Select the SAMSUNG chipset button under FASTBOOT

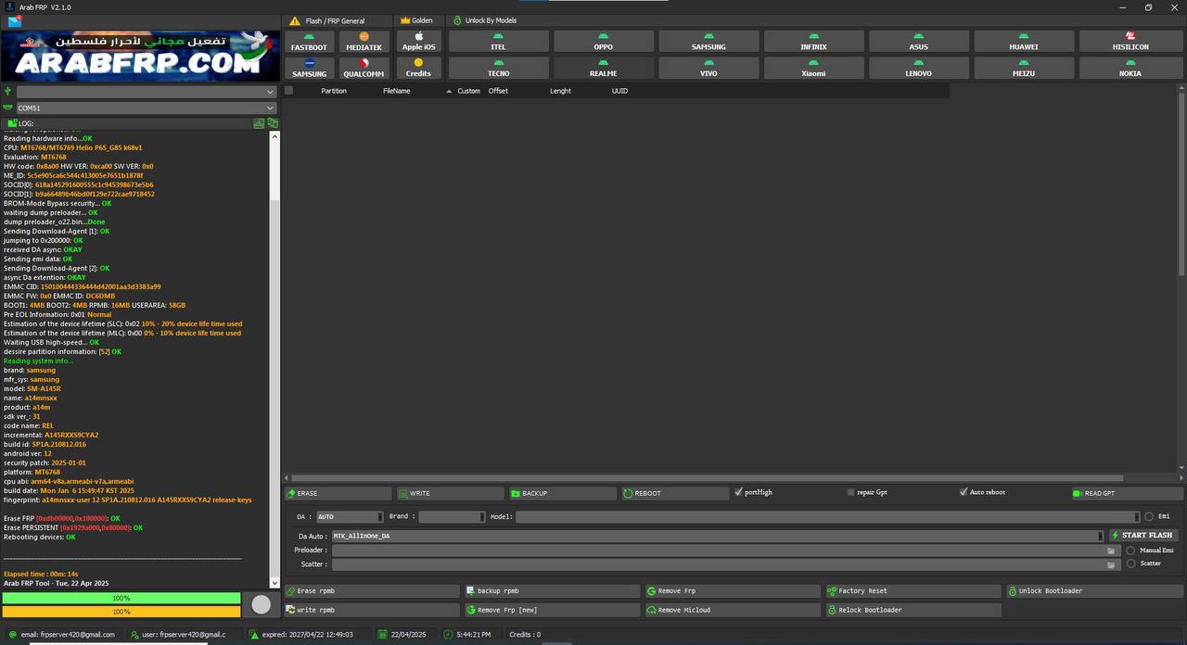tap(309, 69)
